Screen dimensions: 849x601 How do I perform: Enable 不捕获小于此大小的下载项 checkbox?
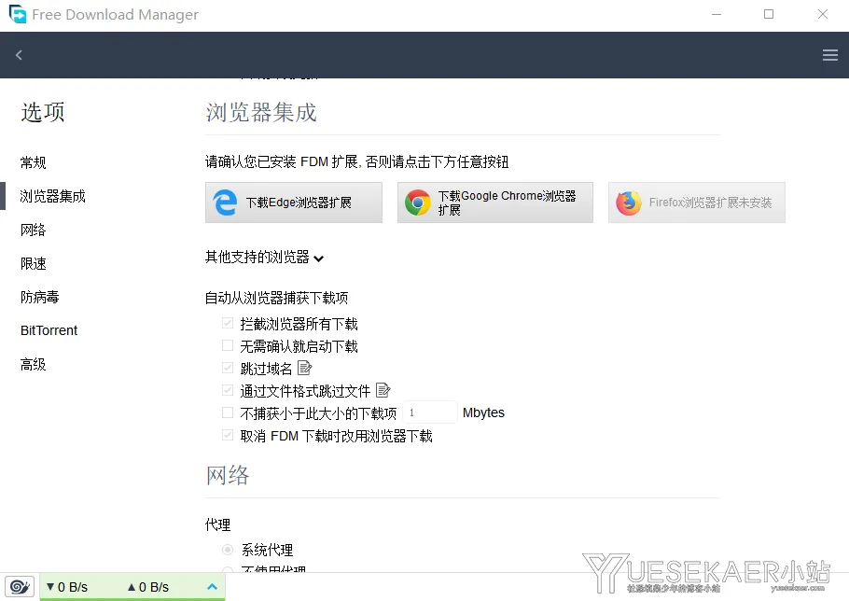(x=228, y=412)
